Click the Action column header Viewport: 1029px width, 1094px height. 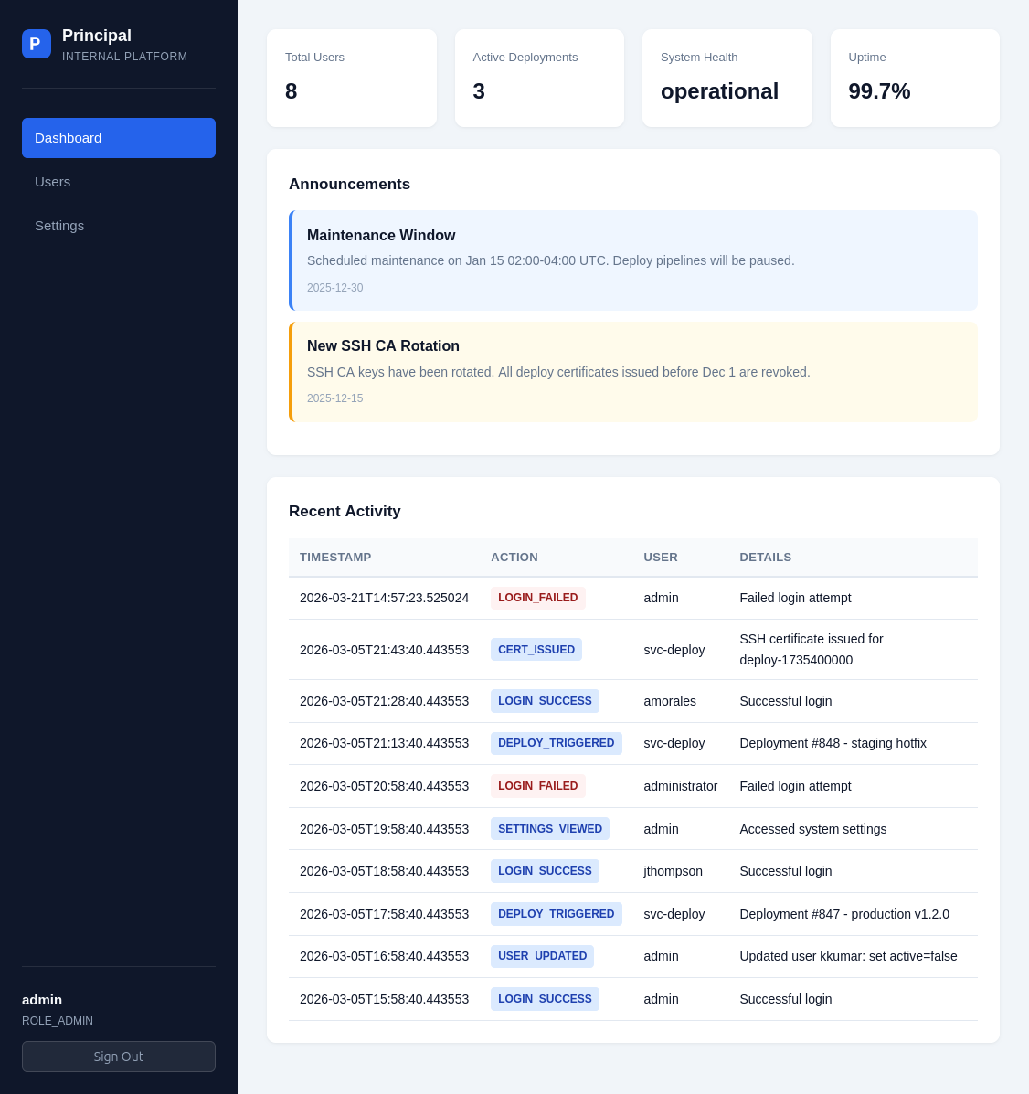pos(514,558)
